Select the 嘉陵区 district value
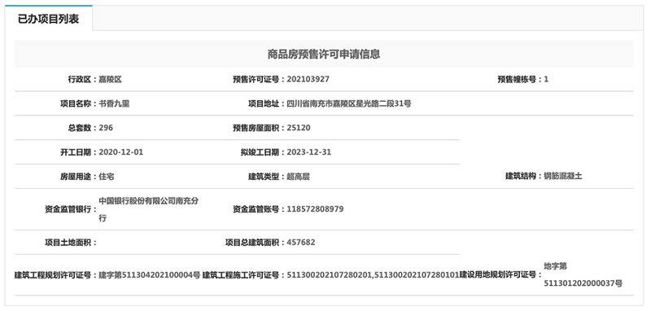The height and width of the screenshot is (311, 651). 111,79
